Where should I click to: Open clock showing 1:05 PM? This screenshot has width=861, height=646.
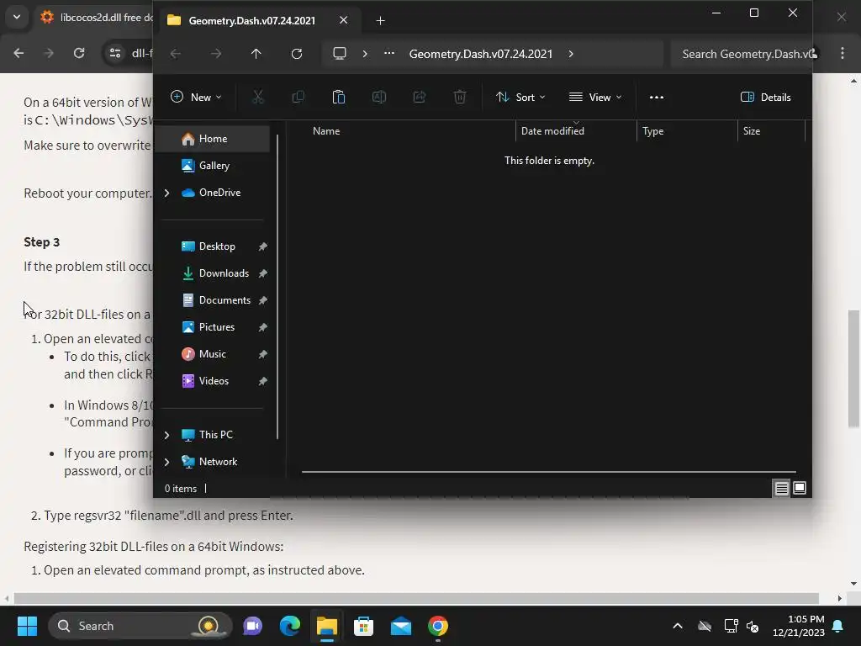(799, 626)
